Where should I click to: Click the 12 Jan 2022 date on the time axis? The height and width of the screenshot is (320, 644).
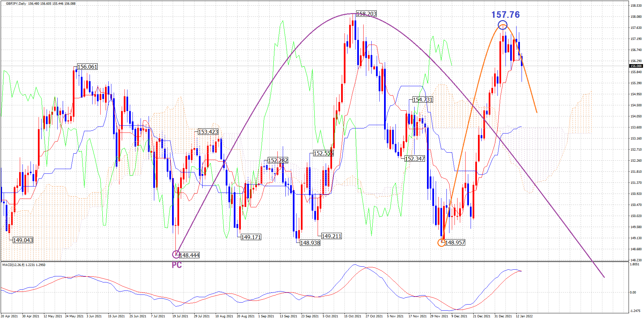point(524,316)
